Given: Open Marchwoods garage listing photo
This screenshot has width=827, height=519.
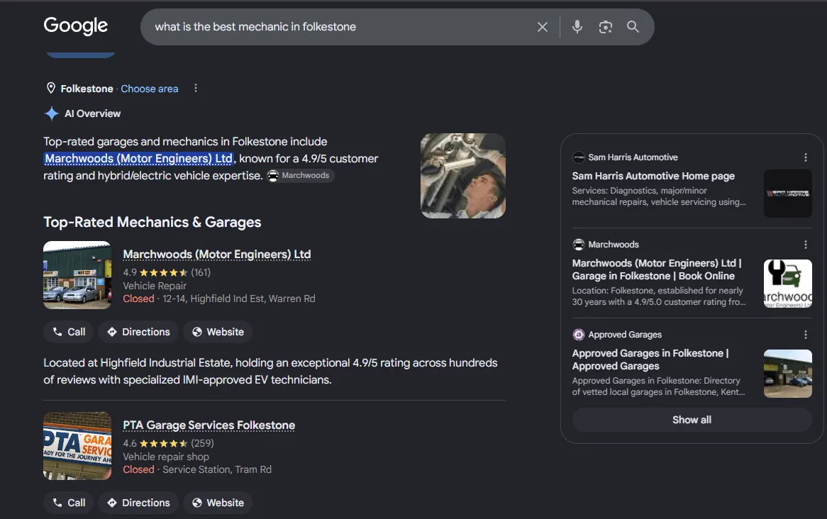Looking at the screenshot, I should tap(77, 275).
